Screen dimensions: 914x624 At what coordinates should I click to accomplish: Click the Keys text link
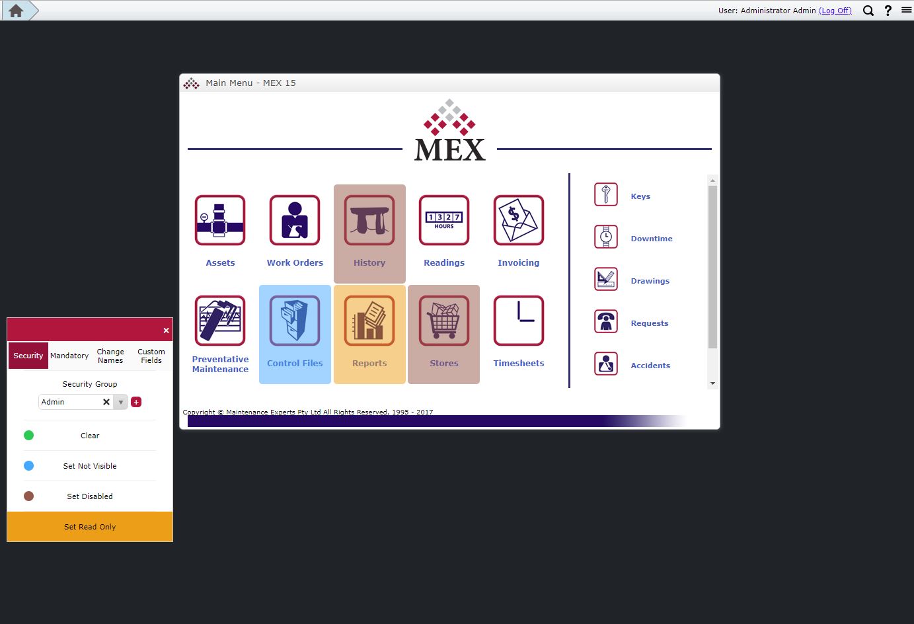(640, 196)
